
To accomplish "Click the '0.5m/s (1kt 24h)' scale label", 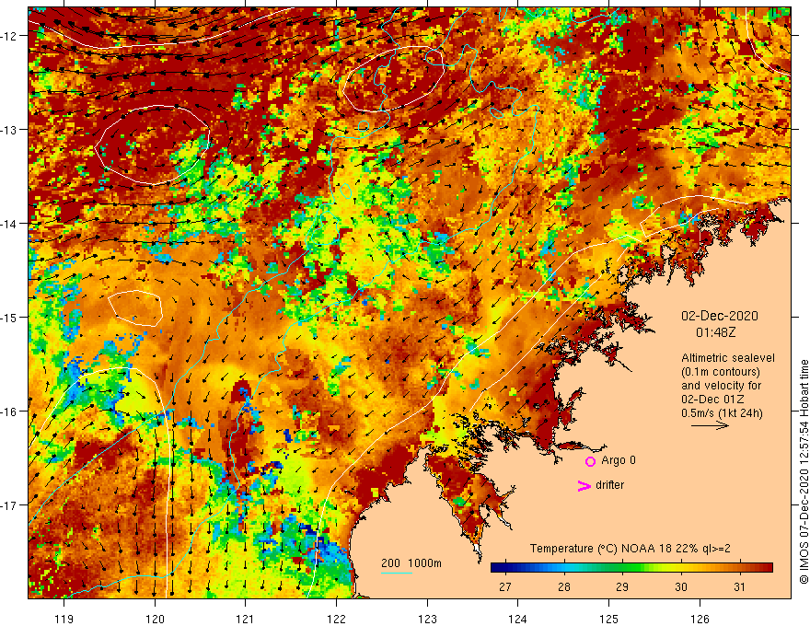I will pos(722,413).
